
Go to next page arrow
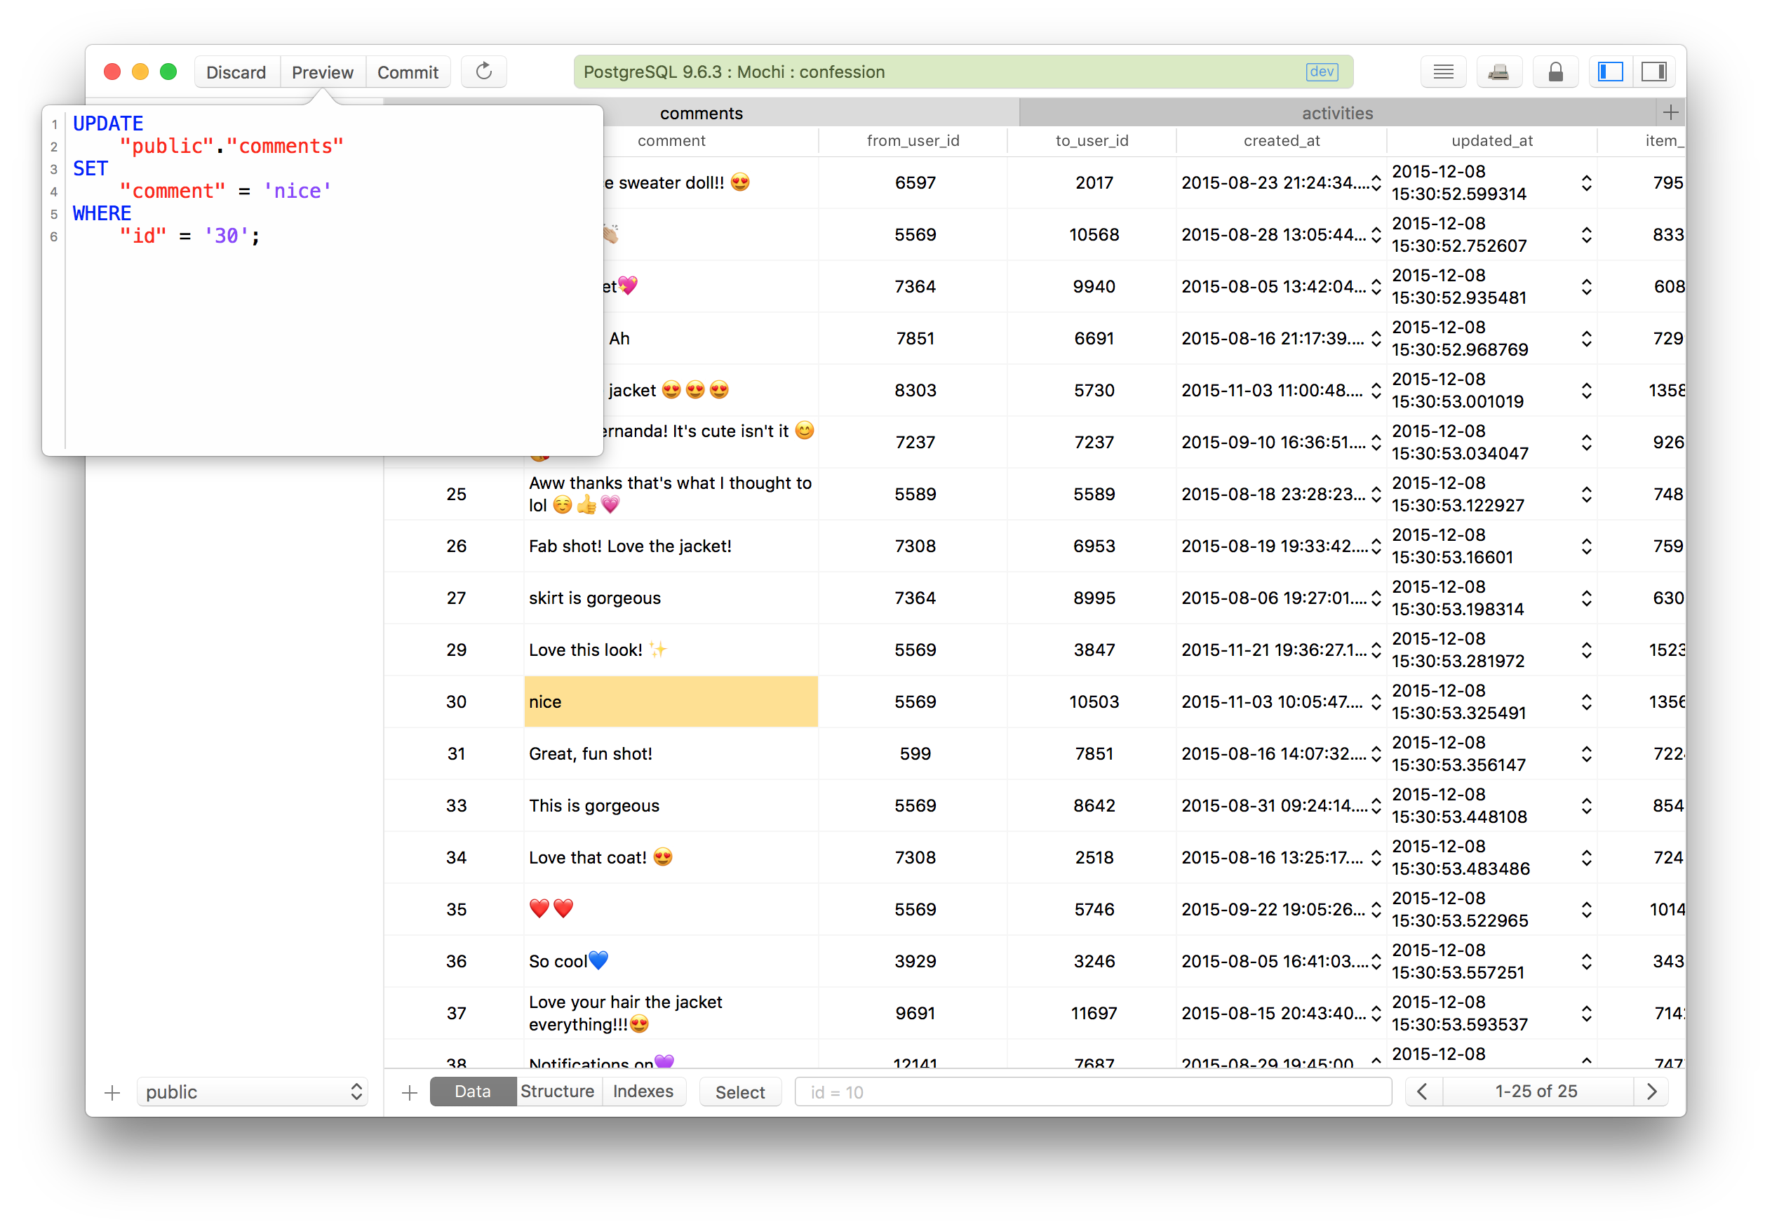point(1651,1092)
